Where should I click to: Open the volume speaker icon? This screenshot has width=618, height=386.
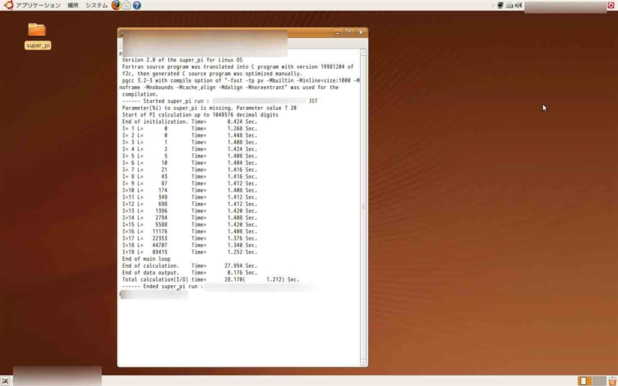tap(518, 5)
